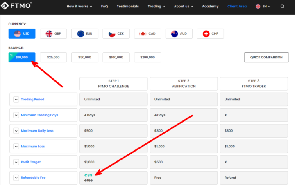Open the site search icon
The width and height of the screenshot is (295, 185).
282,7
